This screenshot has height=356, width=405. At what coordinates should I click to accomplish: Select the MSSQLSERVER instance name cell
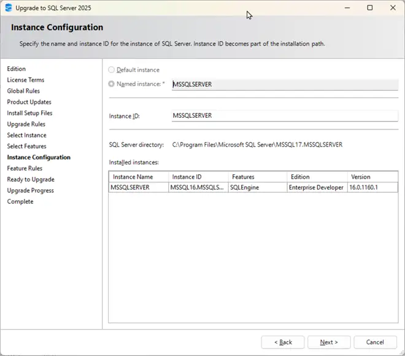(139, 188)
